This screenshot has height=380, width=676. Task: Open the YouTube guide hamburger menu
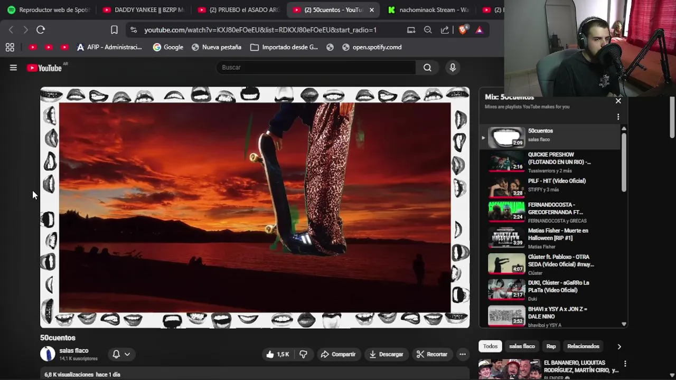13,68
